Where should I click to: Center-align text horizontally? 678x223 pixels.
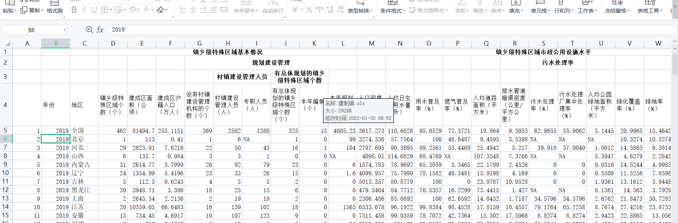[193, 10]
